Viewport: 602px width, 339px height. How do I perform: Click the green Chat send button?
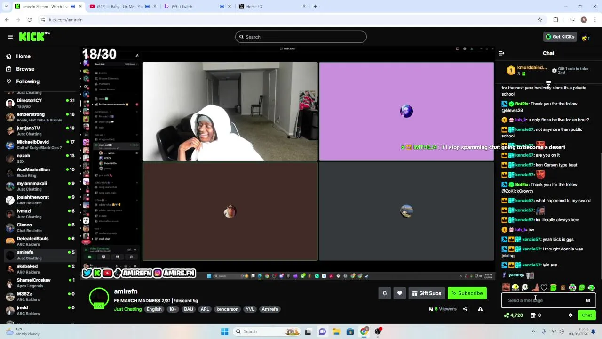tap(587, 315)
